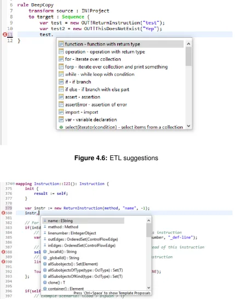235x299 pixels.
Task: Click the ETL suggestions scrollbar thumb
Action: pyautogui.click(x=188, y=57)
